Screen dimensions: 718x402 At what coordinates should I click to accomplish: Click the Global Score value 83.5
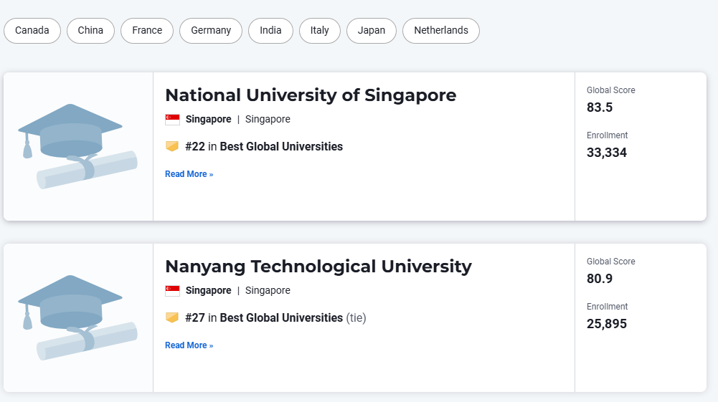tap(600, 107)
